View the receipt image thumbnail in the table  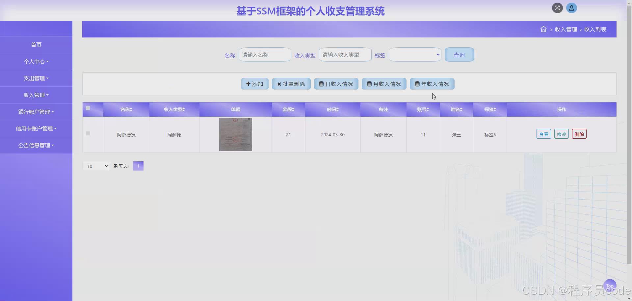coord(235,134)
